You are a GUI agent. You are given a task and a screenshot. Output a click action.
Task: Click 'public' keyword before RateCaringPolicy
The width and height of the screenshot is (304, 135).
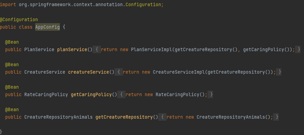pyautogui.click(x=13, y=94)
